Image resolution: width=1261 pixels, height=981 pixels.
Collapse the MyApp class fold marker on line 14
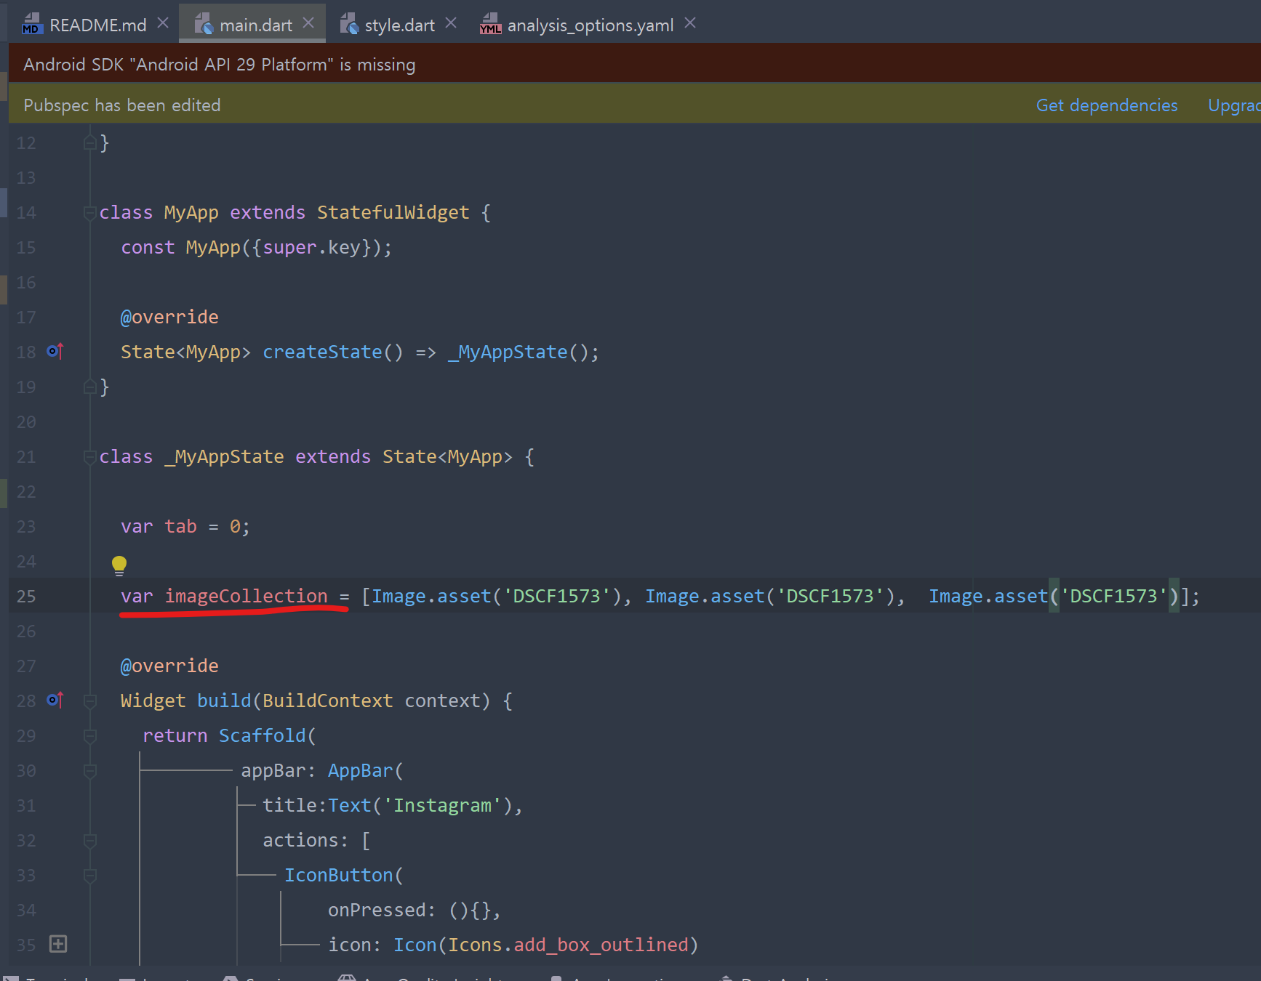point(90,213)
